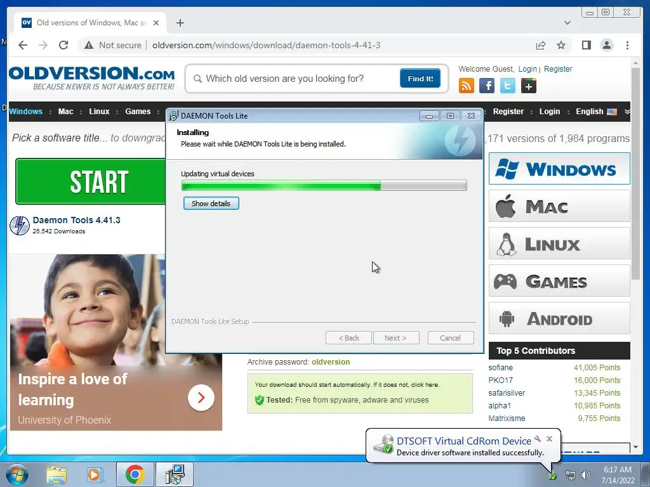
Task: Open the Facebook share icon
Action: tap(487, 86)
